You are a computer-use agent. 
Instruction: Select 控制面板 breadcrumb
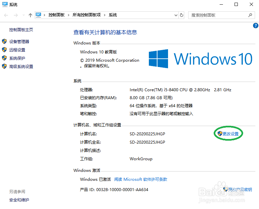[x=56, y=15]
